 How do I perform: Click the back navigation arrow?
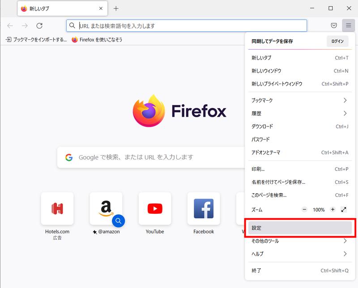[x=10, y=25]
